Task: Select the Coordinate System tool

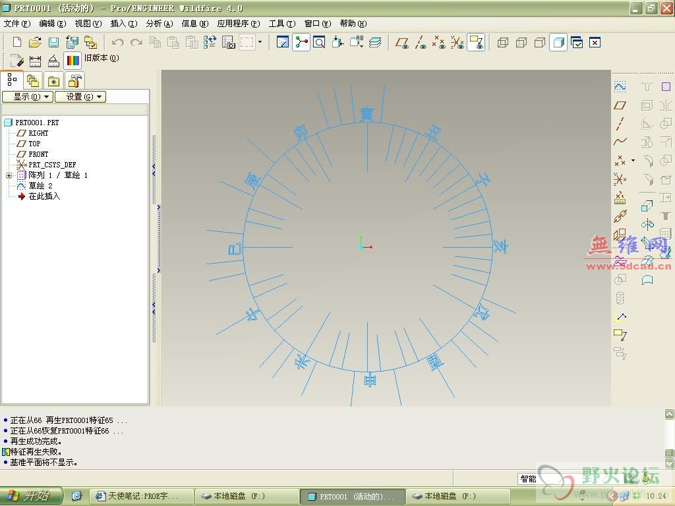Action: [620, 179]
